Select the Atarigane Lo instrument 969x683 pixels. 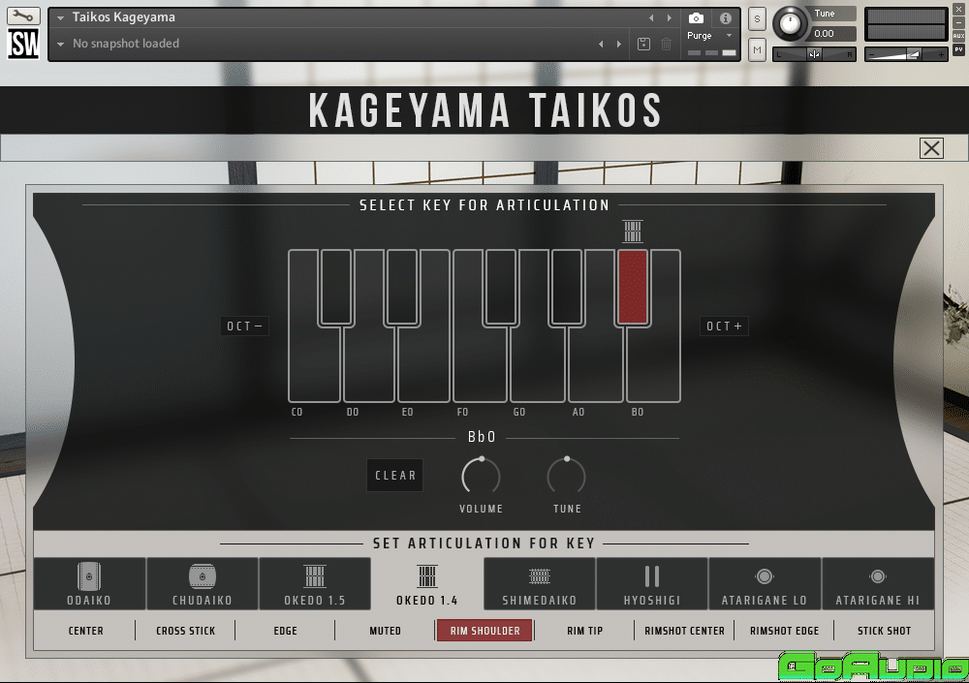765,583
